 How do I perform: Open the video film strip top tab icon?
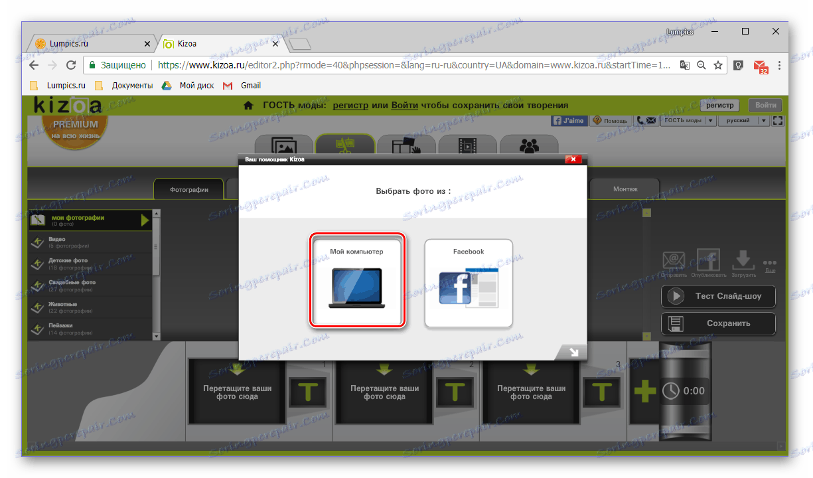coord(467,145)
